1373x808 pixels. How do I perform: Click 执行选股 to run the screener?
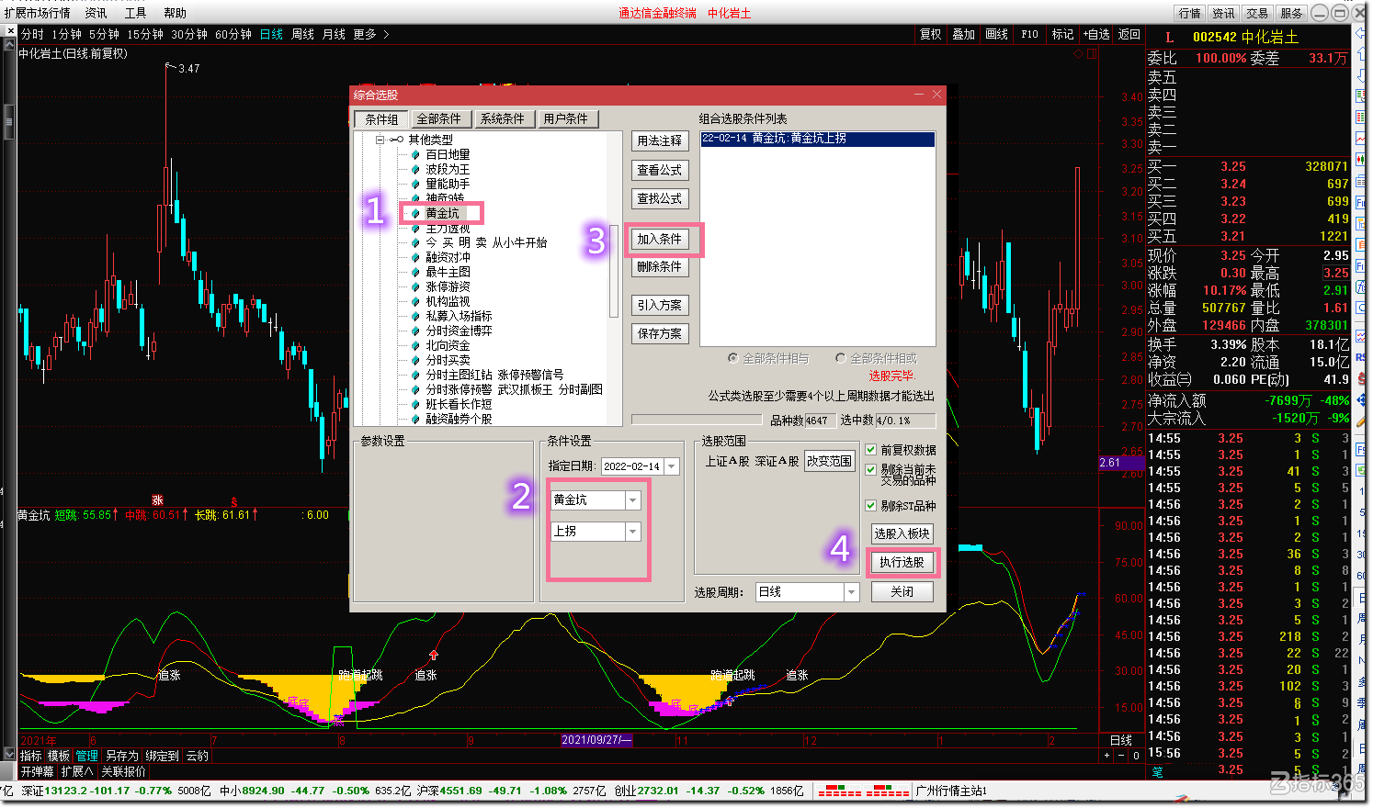point(902,562)
